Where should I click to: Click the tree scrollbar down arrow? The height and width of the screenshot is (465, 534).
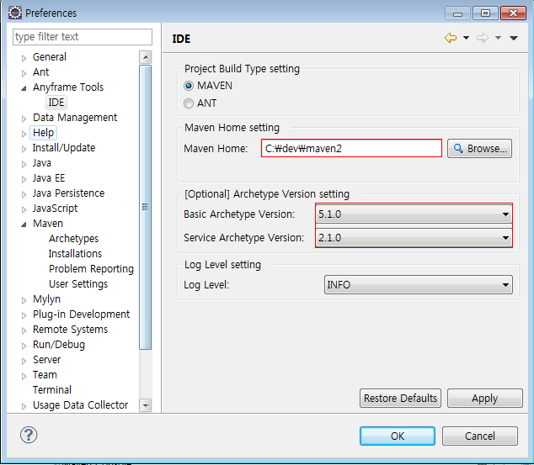(145, 405)
